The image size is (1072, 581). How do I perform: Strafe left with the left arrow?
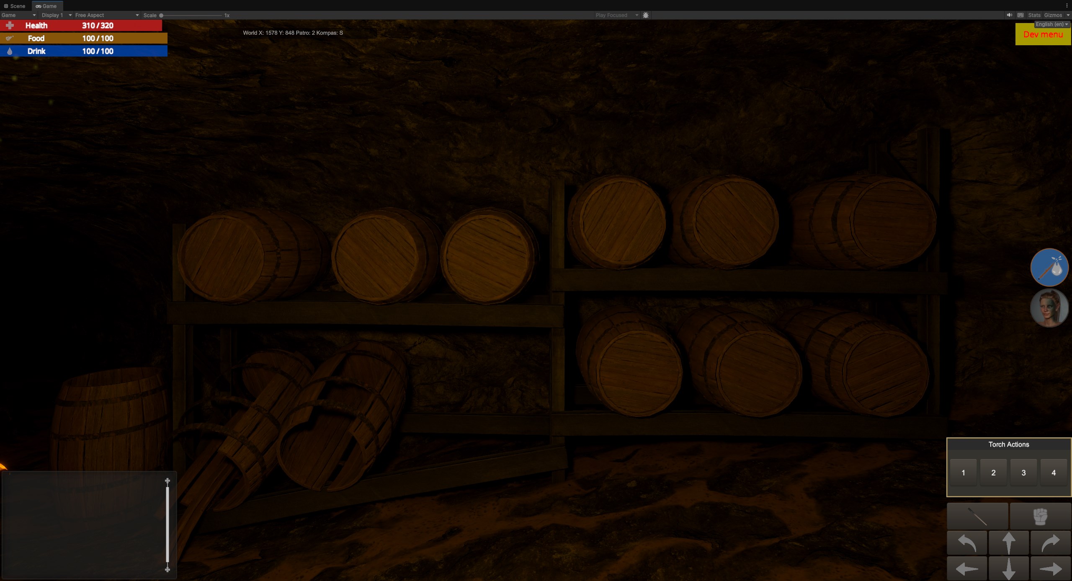coord(967,569)
